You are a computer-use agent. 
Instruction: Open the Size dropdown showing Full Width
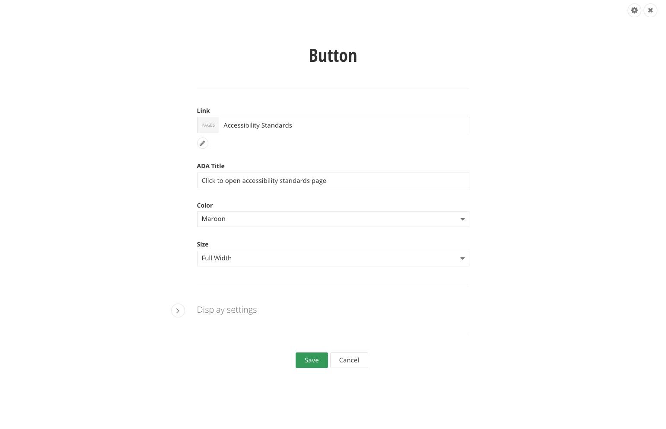(x=333, y=259)
